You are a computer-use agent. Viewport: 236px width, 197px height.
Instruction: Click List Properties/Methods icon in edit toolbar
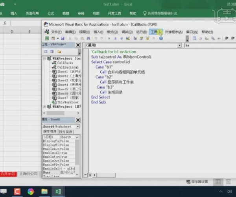[x=194, y=38]
